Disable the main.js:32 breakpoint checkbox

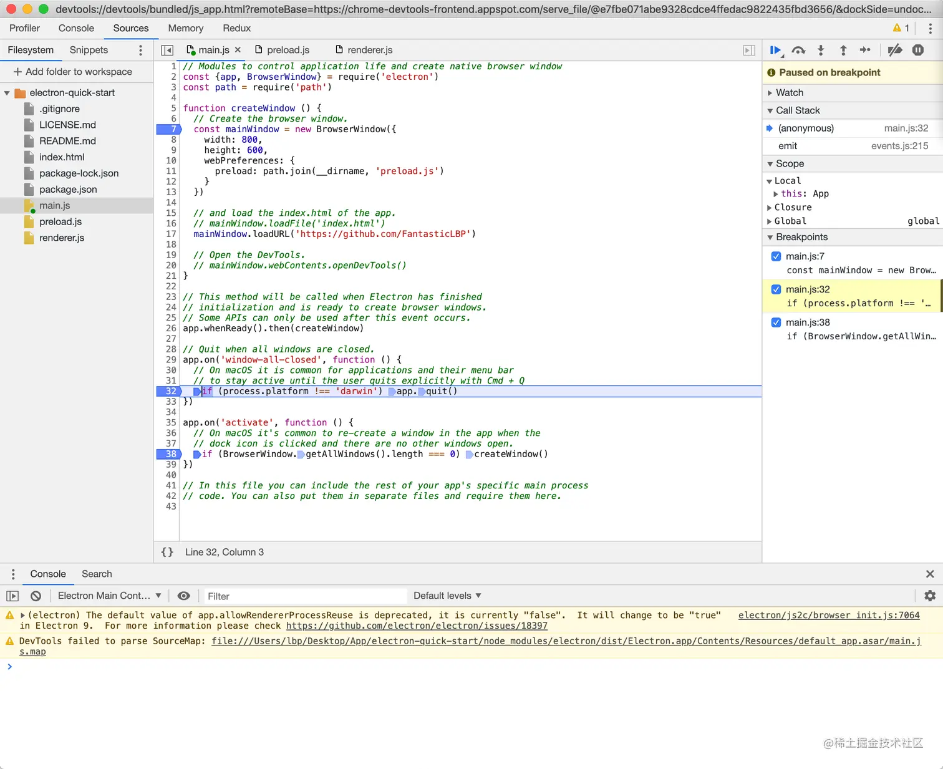point(776,289)
